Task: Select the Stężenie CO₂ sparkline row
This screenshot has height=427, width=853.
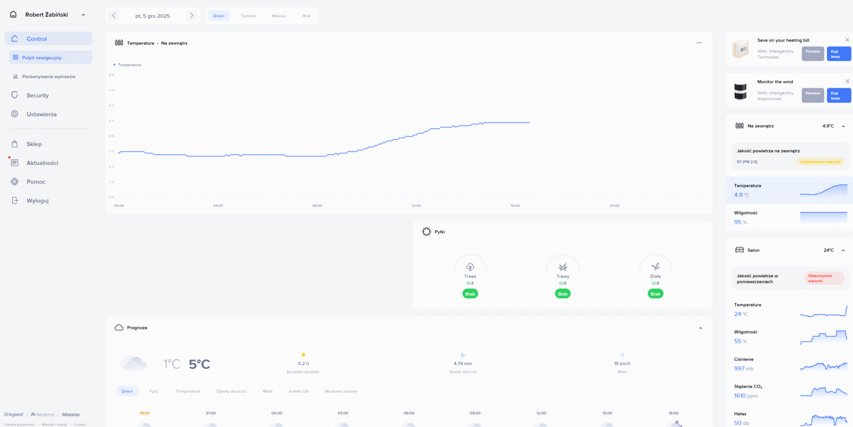Action: coord(789,391)
